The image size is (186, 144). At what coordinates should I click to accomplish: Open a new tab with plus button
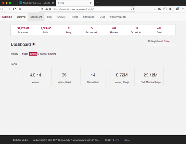pyautogui.click(x=97, y=3)
